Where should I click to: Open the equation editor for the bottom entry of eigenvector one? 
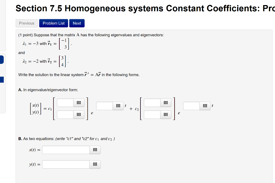79,115
